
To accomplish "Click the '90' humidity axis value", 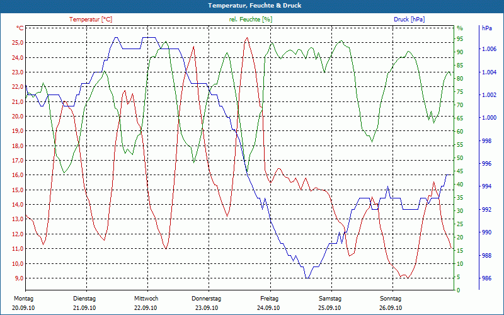I will pos(460,52).
